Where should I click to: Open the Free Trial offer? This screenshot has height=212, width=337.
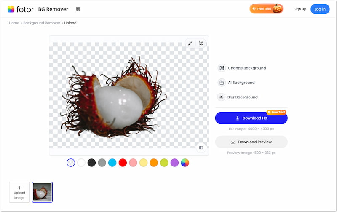[266, 9]
